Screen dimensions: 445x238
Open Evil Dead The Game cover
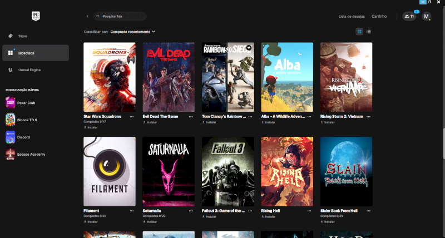click(169, 77)
